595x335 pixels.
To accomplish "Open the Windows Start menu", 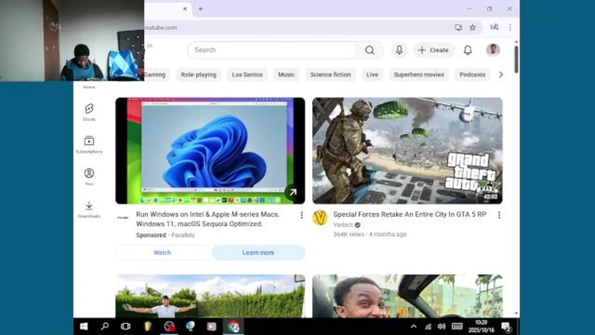I will click(x=84, y=327).
